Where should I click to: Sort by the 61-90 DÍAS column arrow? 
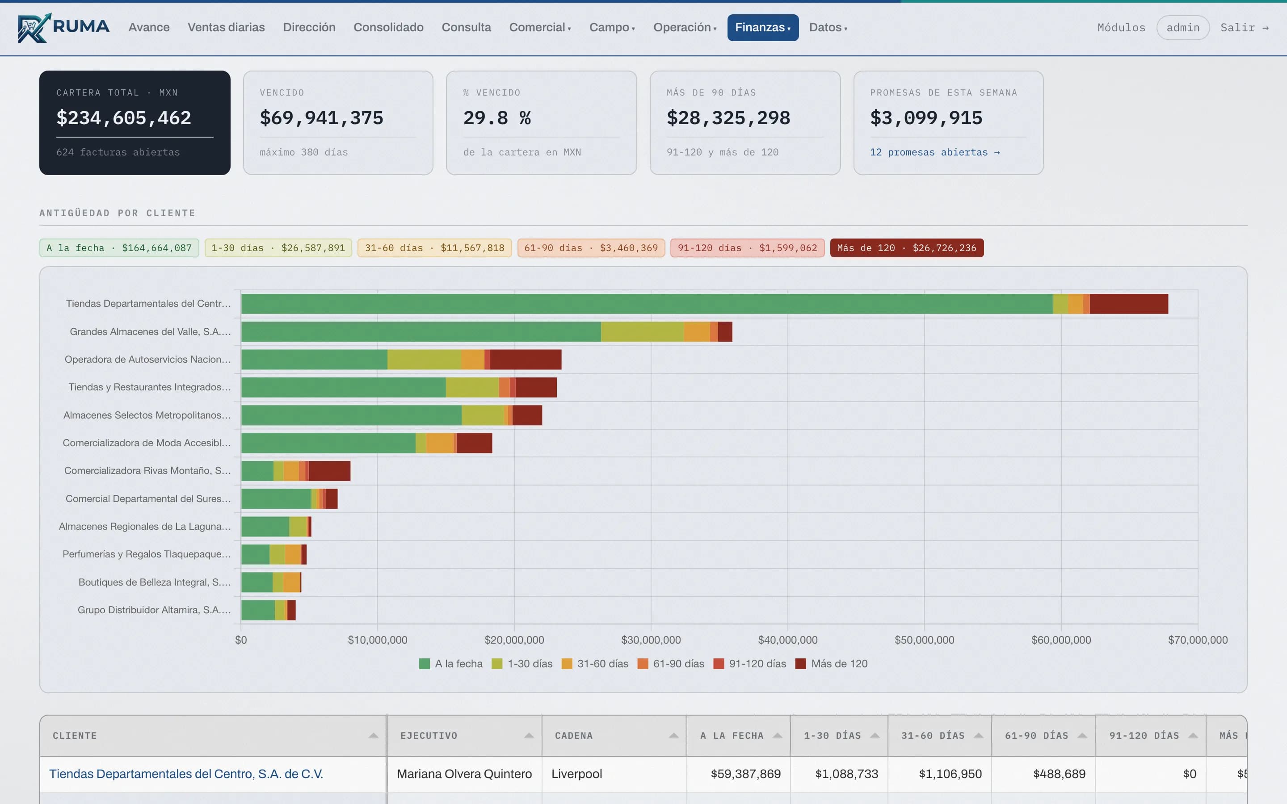pyautogui.click(x=1082, y=736)
